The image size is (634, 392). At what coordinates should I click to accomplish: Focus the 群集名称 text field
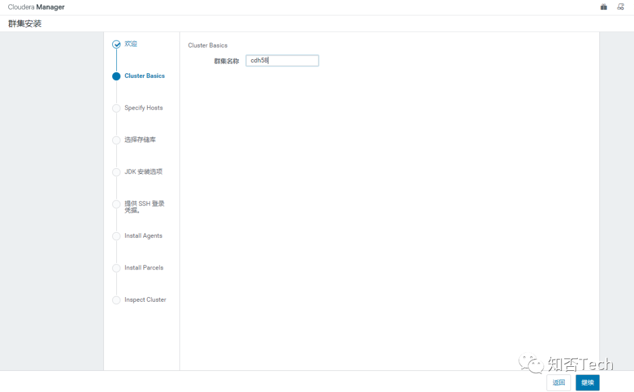click(282, 60)
